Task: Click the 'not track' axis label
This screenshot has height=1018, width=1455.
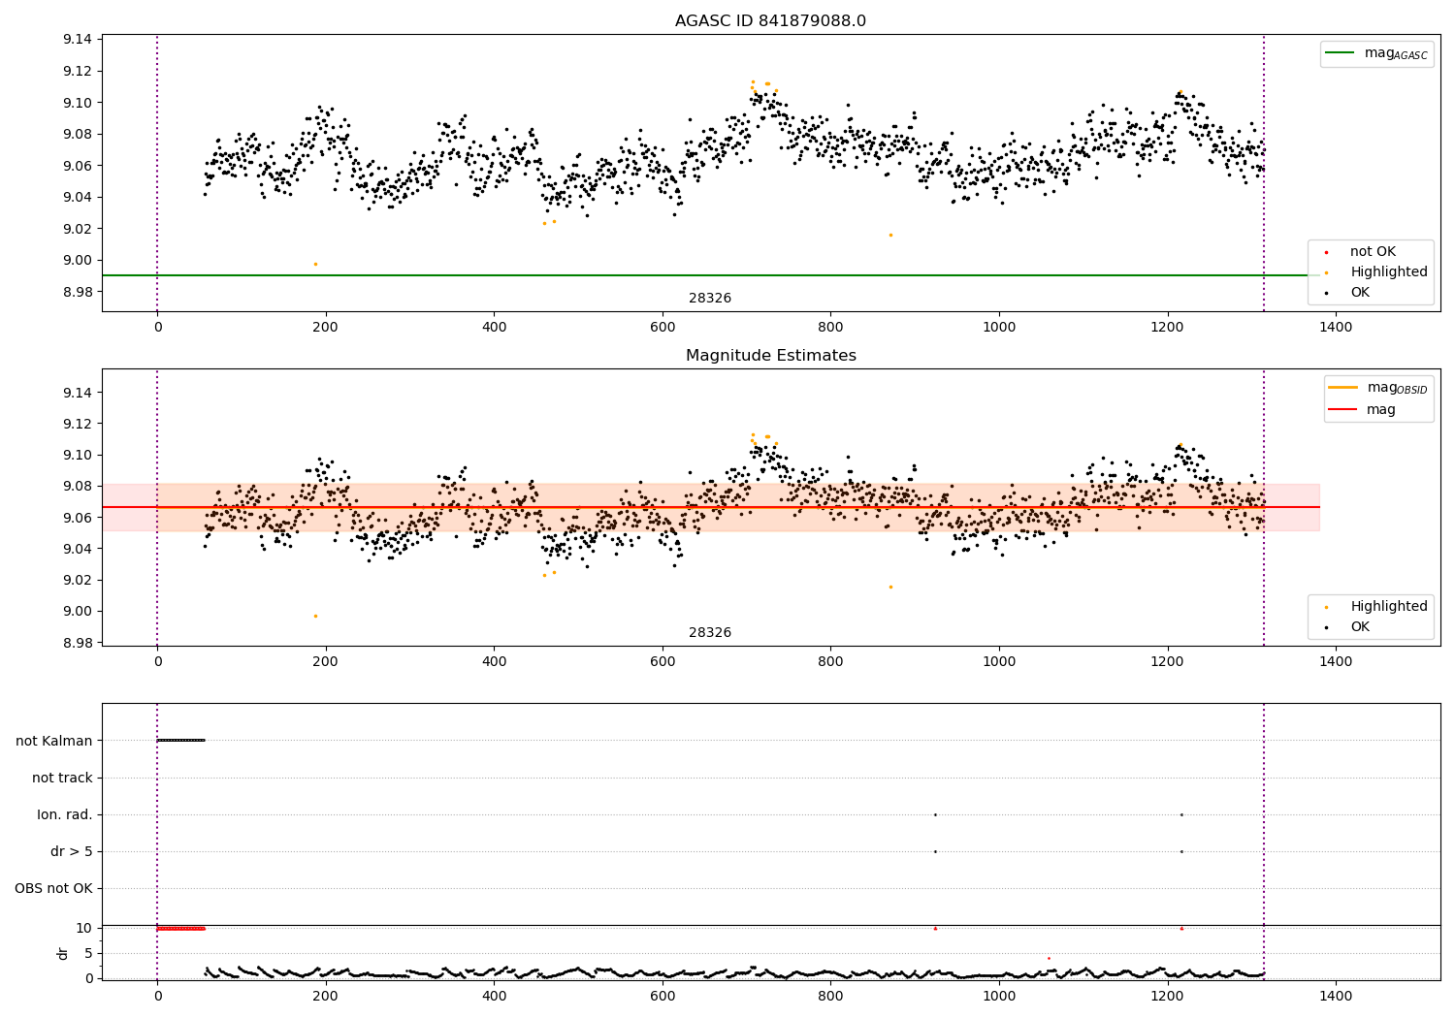Action: [62, 778]
